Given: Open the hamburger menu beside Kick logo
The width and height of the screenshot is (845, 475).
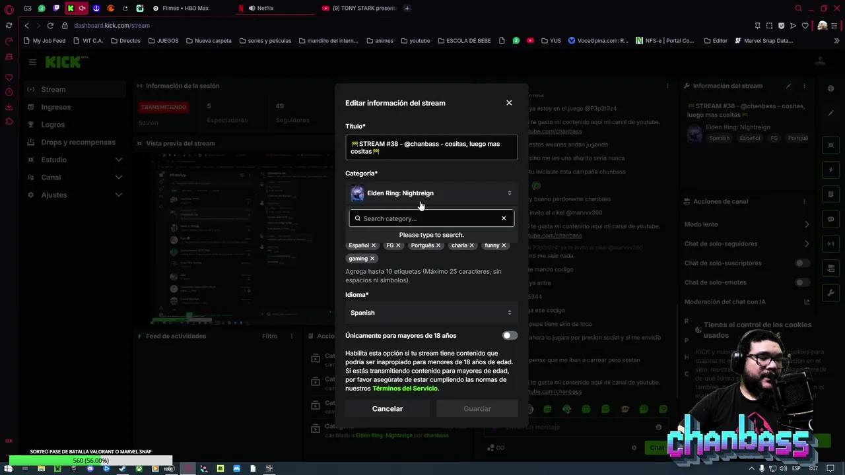Looking at the screenshot, I should (32, 62).
